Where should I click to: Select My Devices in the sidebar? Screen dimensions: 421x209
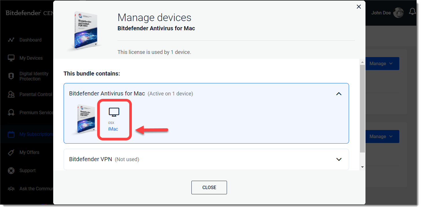tap(30, 58)
